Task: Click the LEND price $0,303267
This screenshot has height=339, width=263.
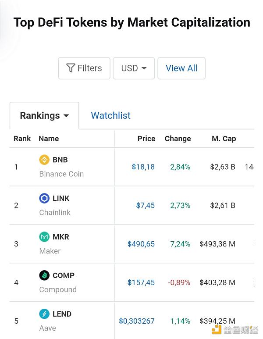Action: (x=137, y=321)
